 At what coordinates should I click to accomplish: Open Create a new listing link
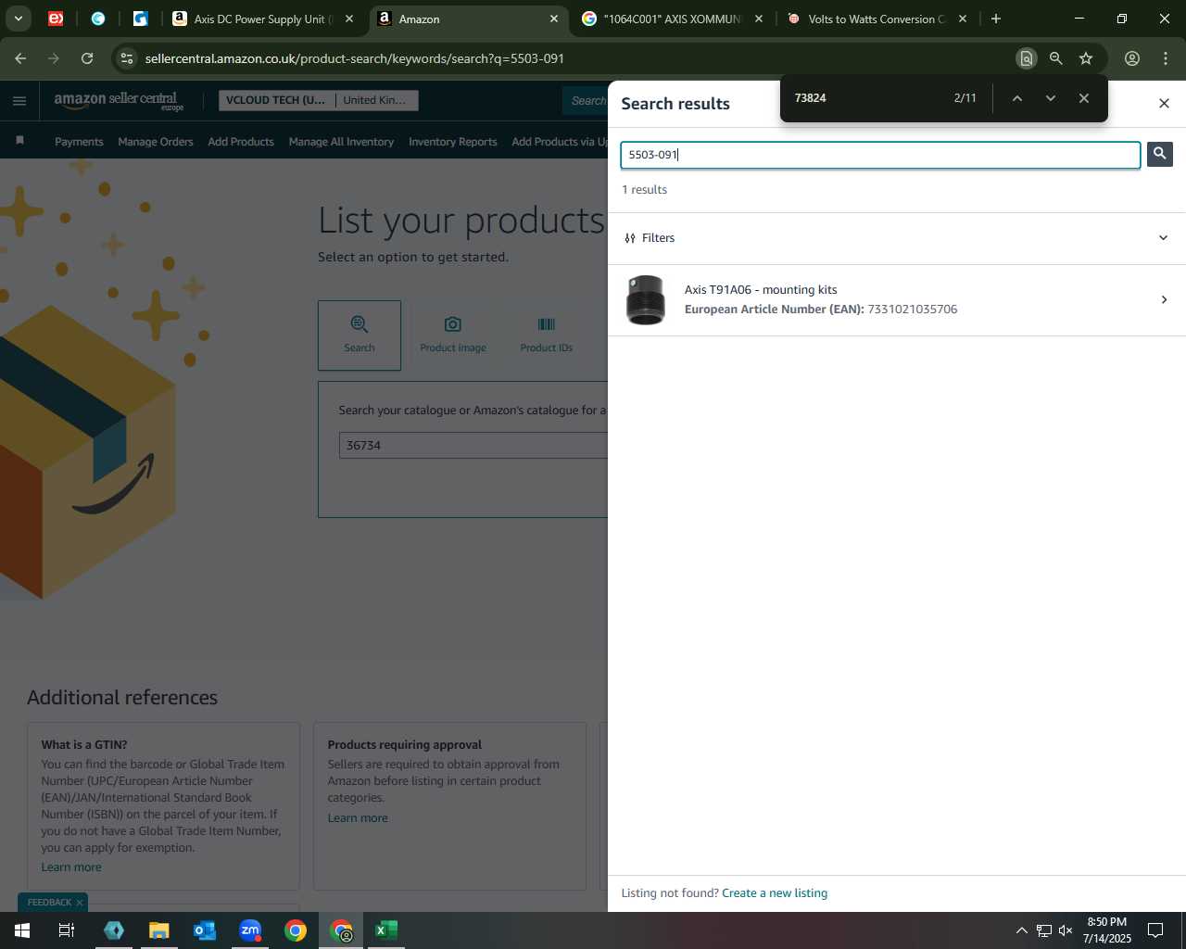click(775, 893)
